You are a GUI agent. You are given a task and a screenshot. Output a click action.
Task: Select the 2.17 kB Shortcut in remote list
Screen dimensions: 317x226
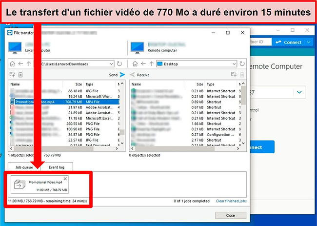186,140
